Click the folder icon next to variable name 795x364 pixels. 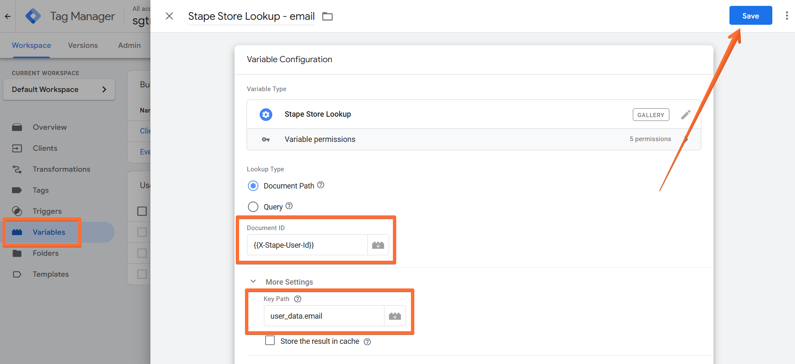click(327, 16)
